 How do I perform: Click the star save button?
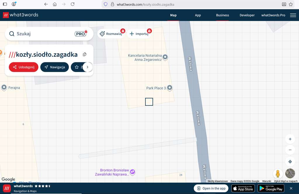pos(77,67)
